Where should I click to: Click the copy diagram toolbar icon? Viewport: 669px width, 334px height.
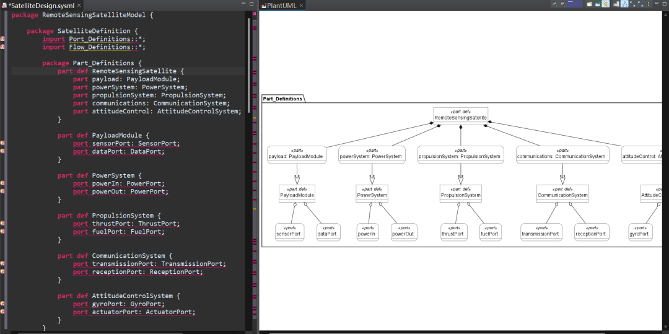[589, 4]
